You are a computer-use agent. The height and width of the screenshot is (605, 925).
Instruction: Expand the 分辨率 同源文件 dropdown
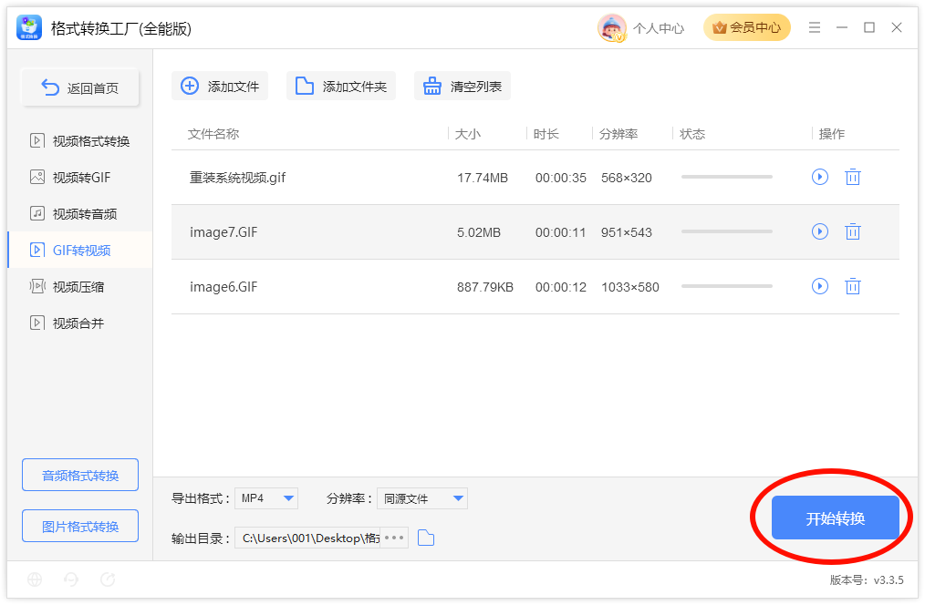tap(422, 498)
